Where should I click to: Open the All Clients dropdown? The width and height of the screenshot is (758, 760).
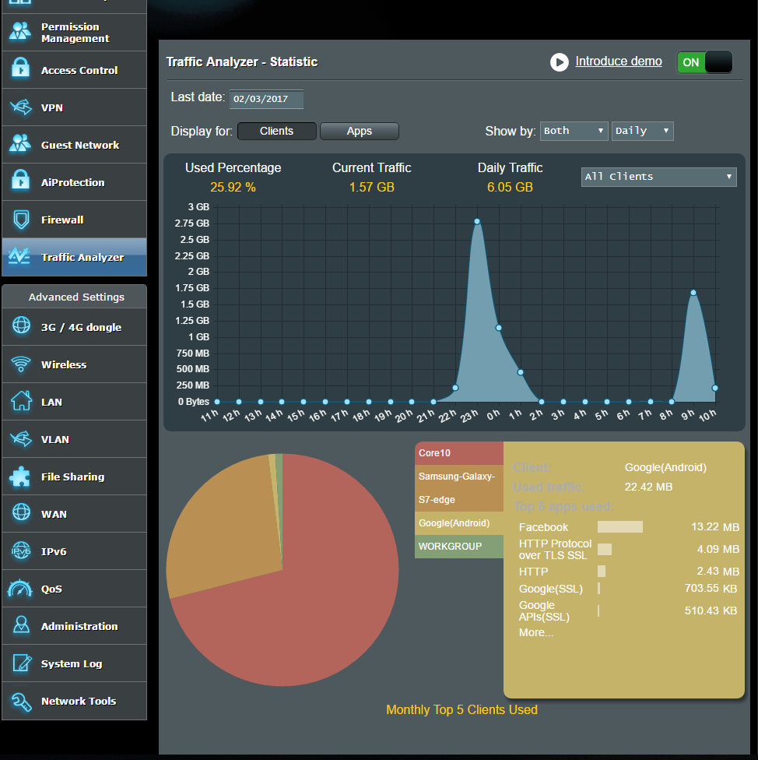click(658, 177)
